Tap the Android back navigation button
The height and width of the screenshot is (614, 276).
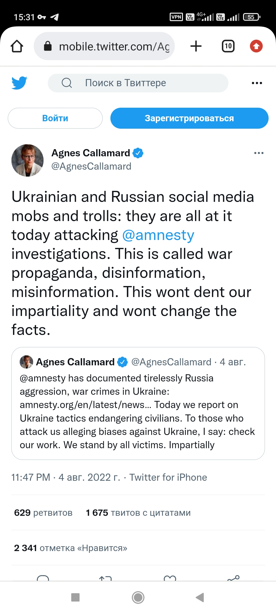(200, 598)
